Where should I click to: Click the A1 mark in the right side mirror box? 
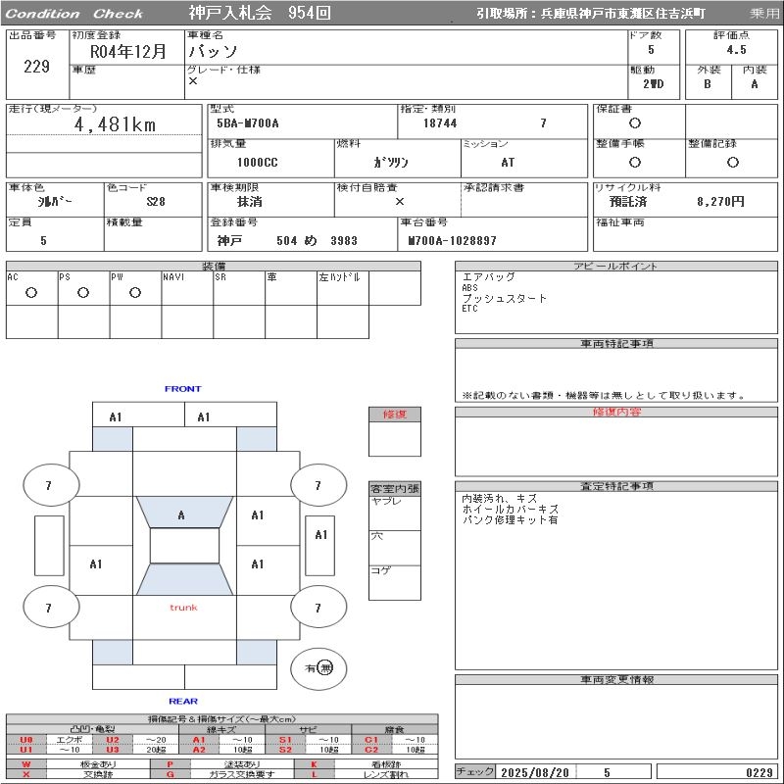coord(320,534)
